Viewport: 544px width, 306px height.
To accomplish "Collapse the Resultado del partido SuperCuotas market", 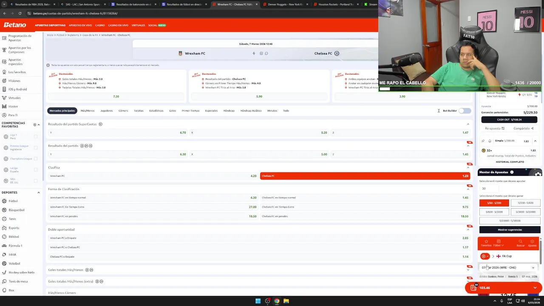I will pos(468,124).
